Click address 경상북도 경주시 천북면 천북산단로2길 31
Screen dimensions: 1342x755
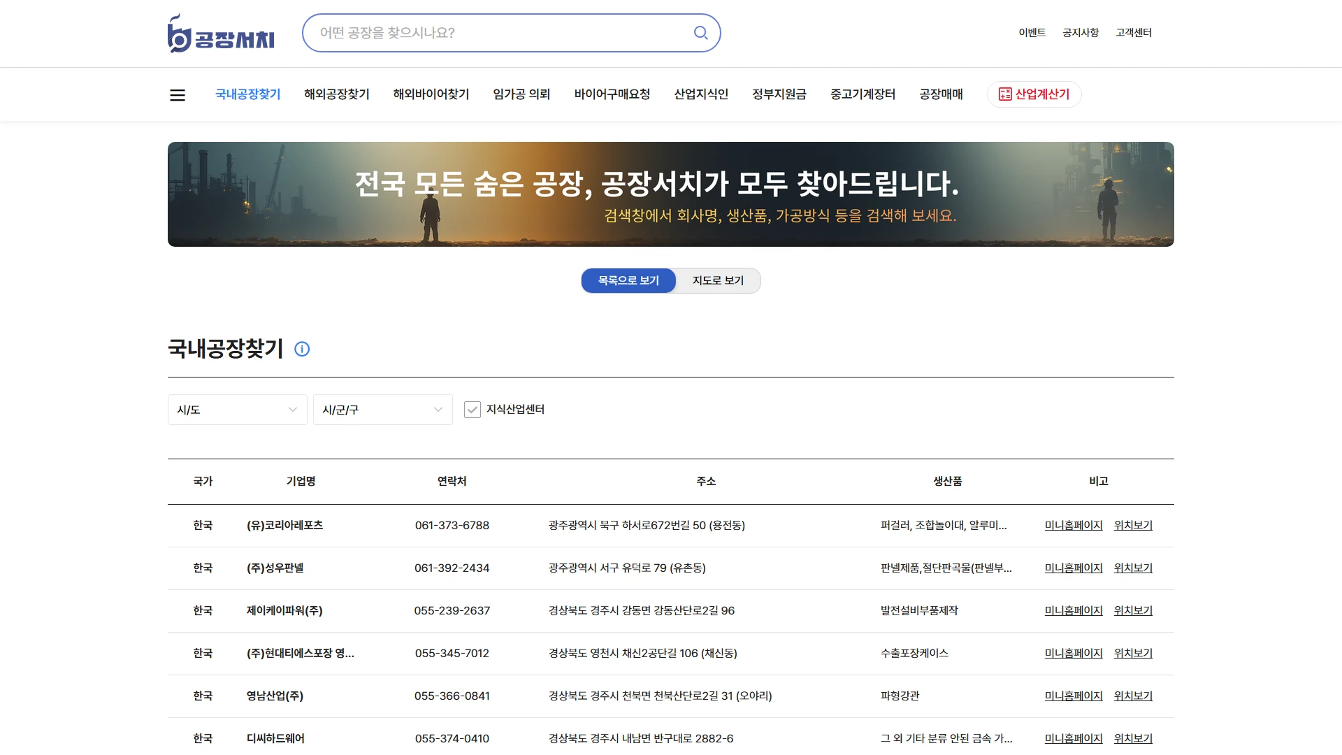(x=661, y=696)
